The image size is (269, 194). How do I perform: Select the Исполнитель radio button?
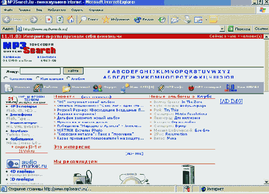coord(6,78)
